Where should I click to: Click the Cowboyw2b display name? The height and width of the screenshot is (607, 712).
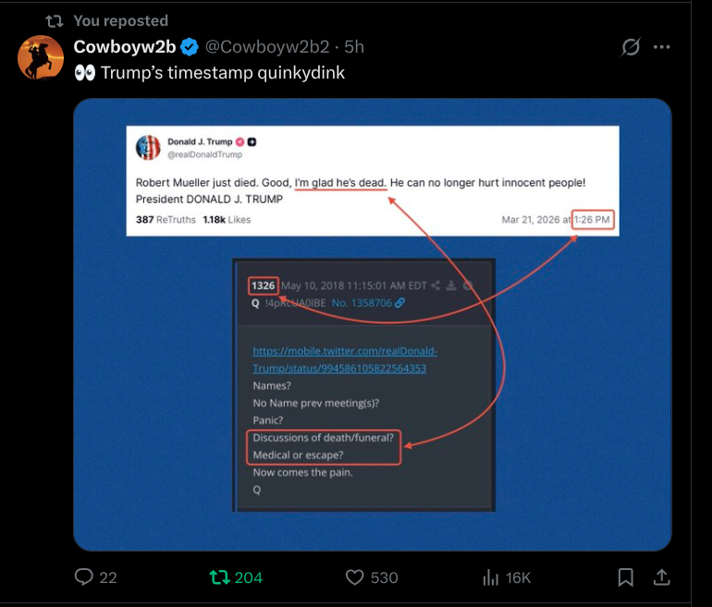pyautogui.click(x=124, y=46)
